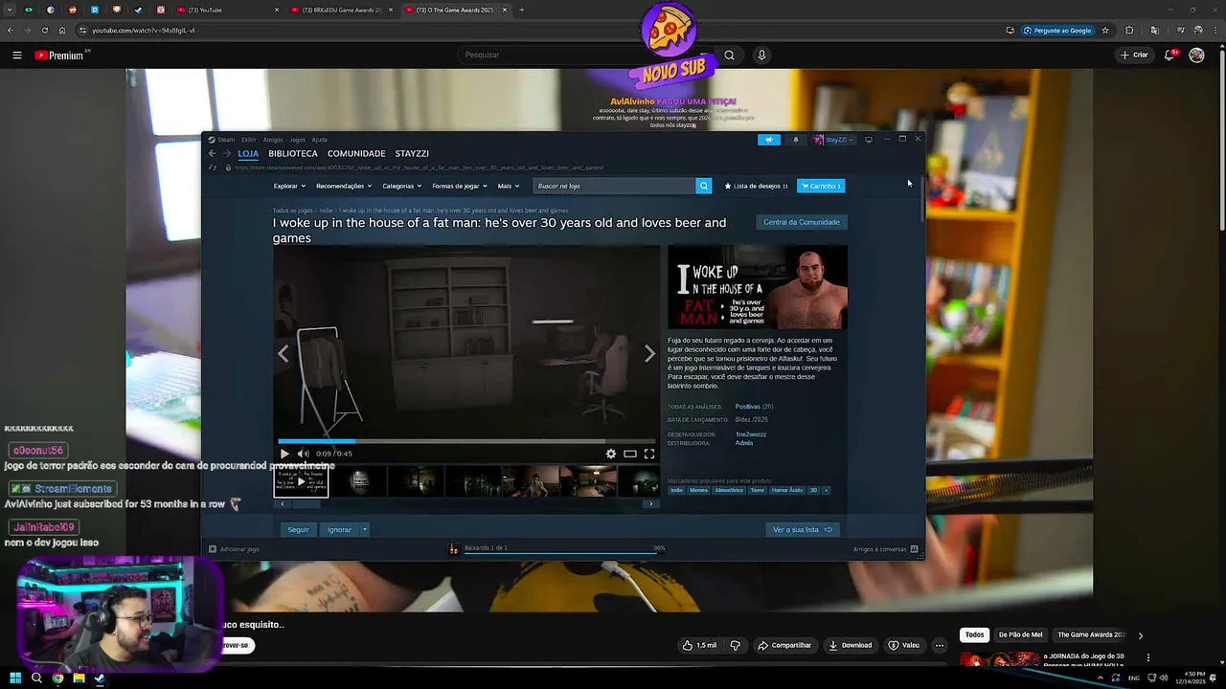Open the Exibir menu in Steam

248,140
